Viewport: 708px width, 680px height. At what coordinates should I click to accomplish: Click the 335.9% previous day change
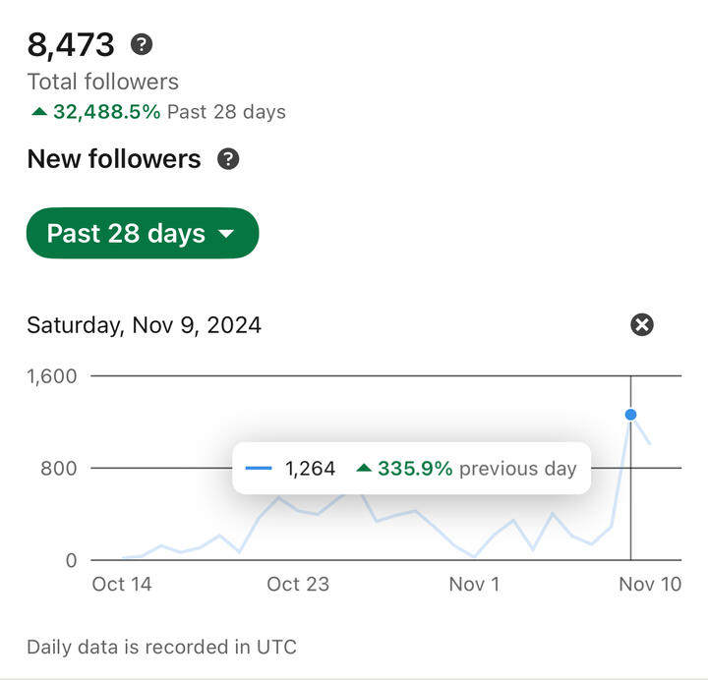415,469
